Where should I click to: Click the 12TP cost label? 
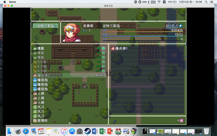click(x=99, y=71)
